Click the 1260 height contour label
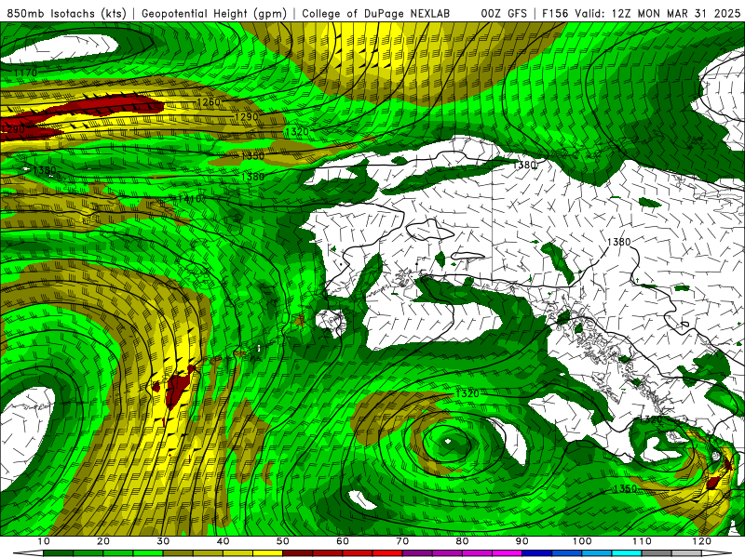 [208, 102]
